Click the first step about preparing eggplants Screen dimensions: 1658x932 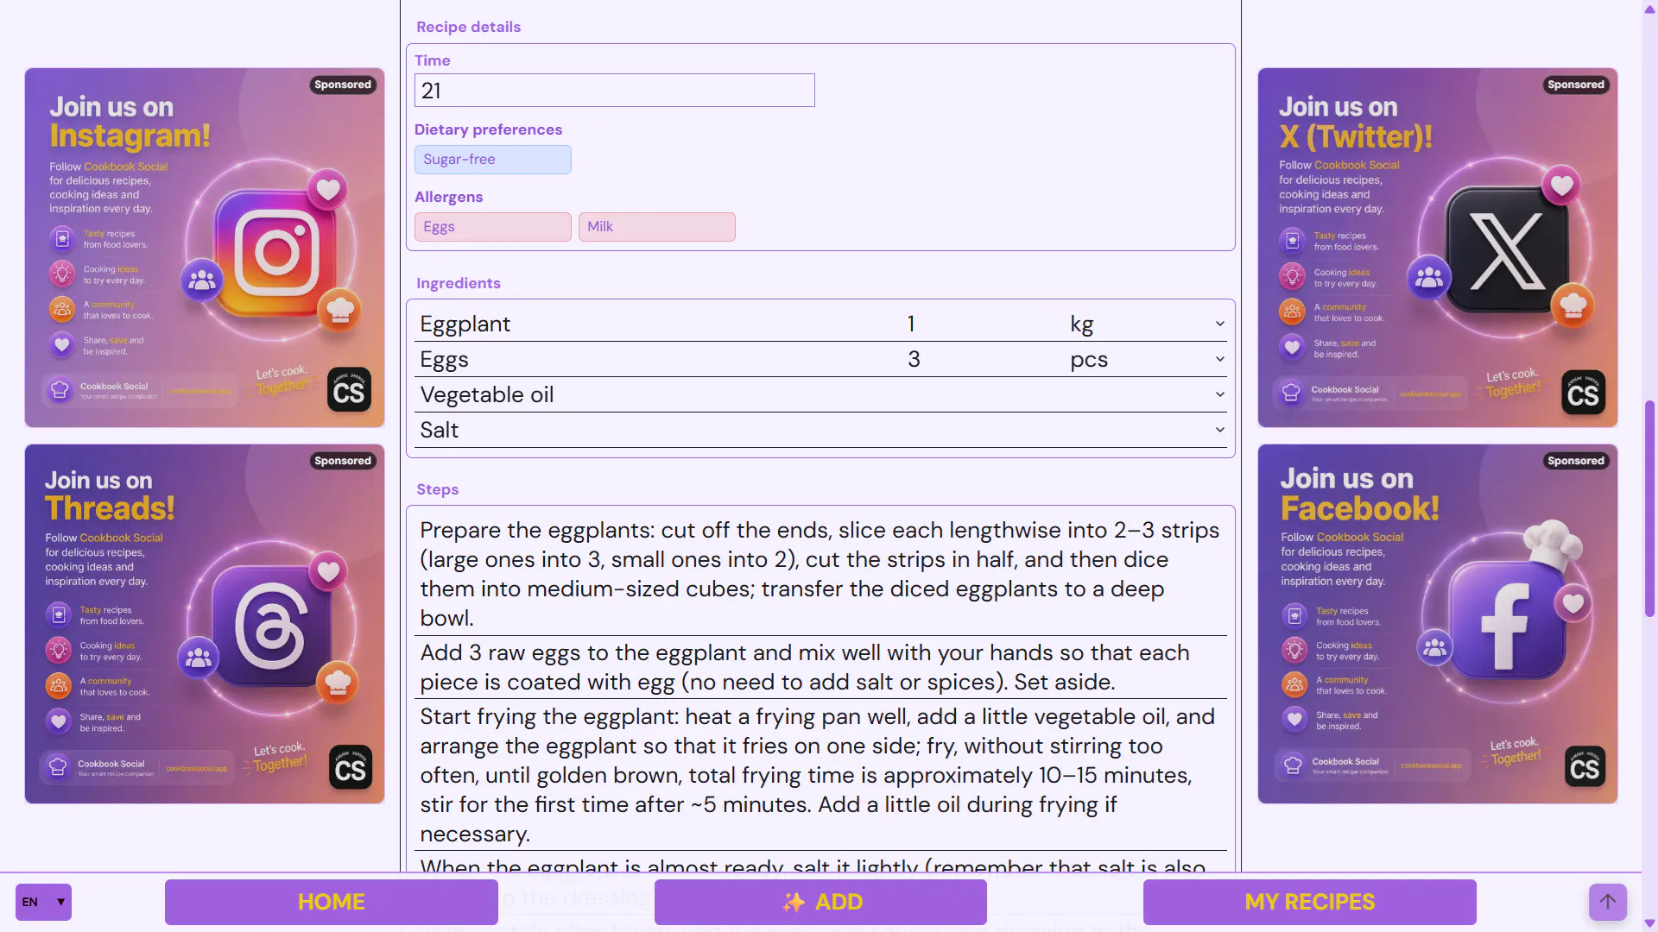pos(820,574)
